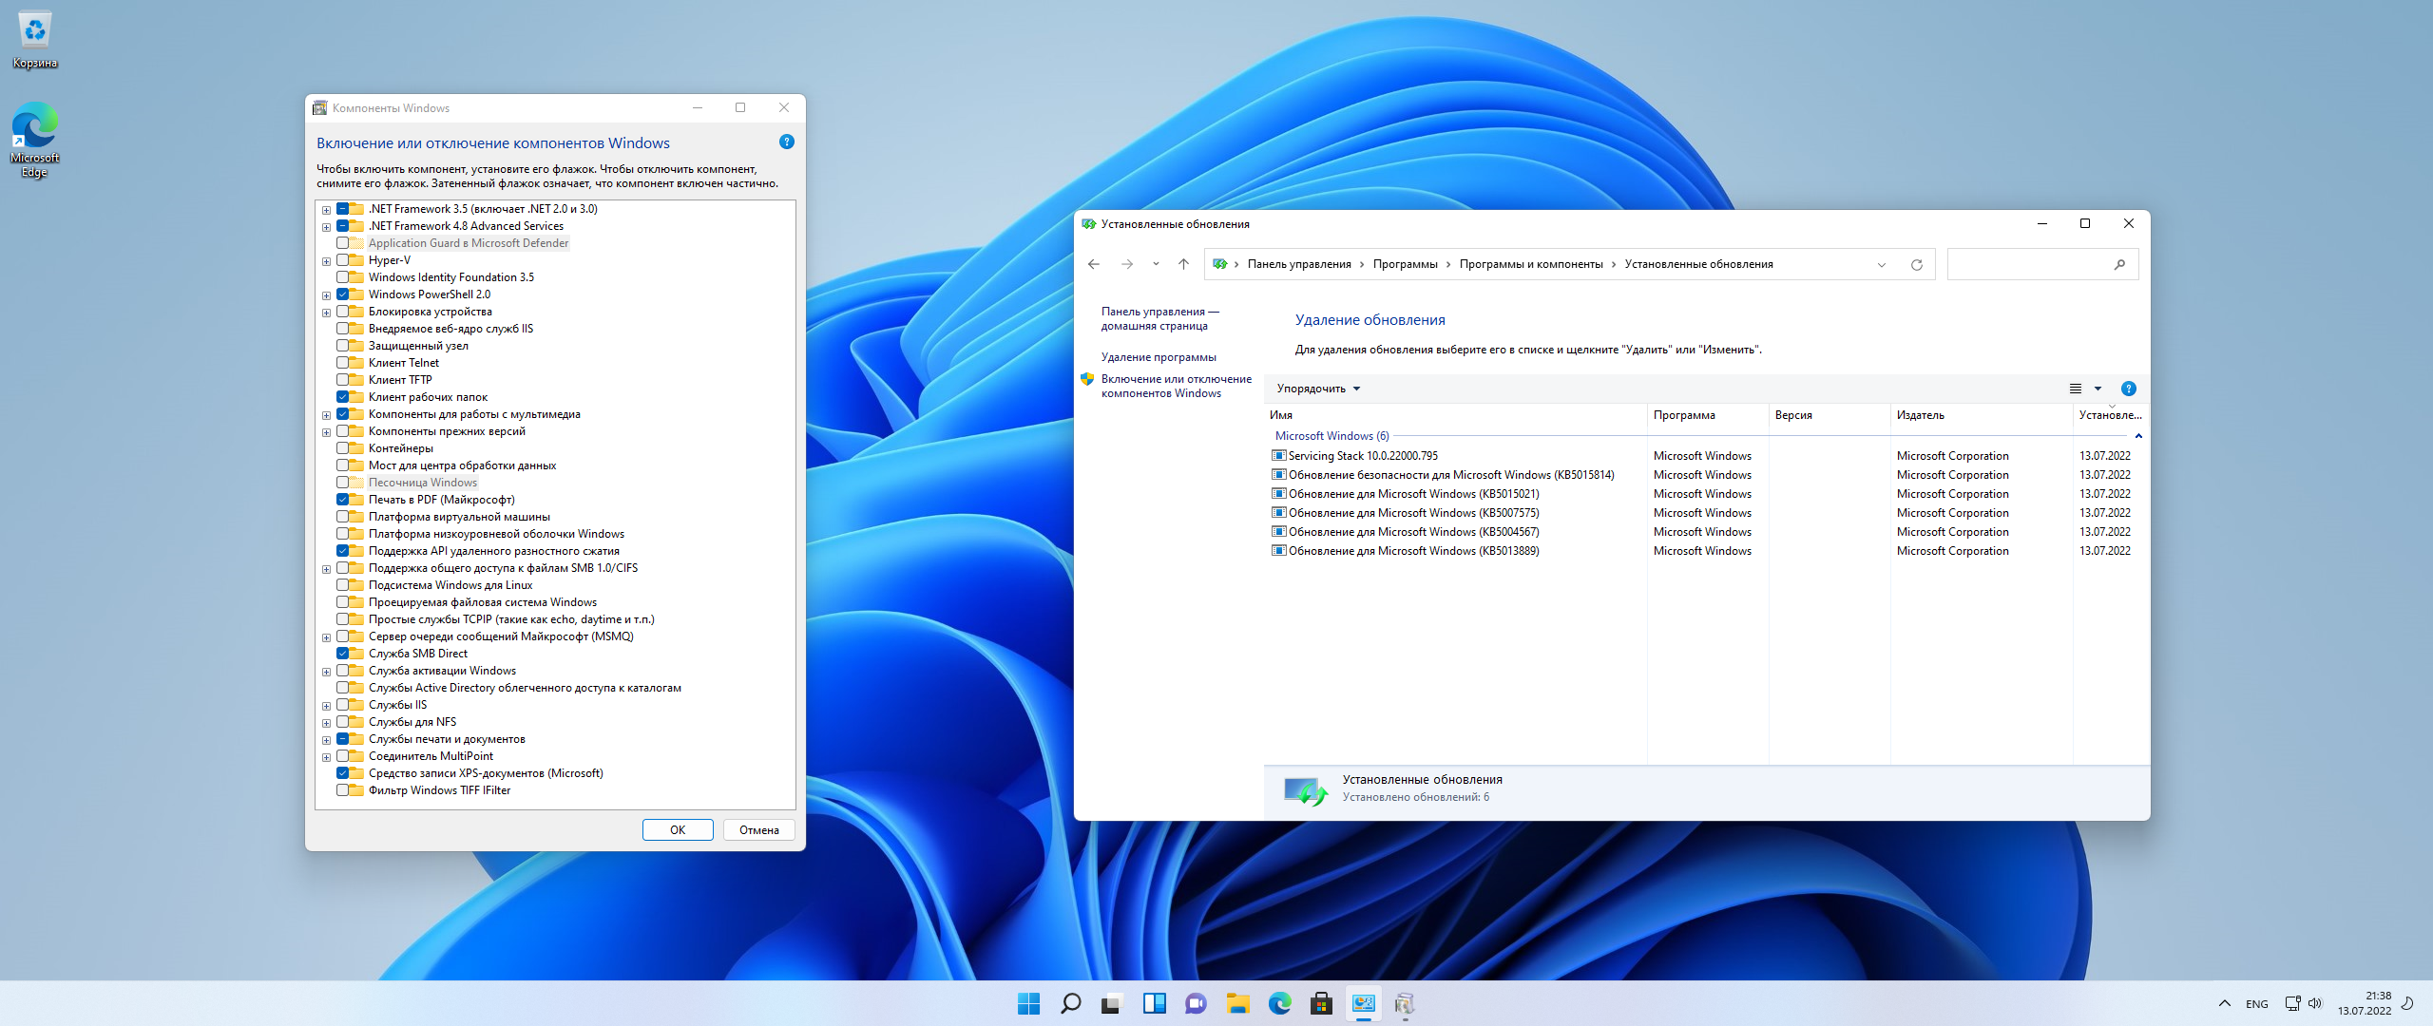Screen dimensions: 2433x1026
Task: Click Программы и компоненты breadcrumb
Action: pos(1531,264)
